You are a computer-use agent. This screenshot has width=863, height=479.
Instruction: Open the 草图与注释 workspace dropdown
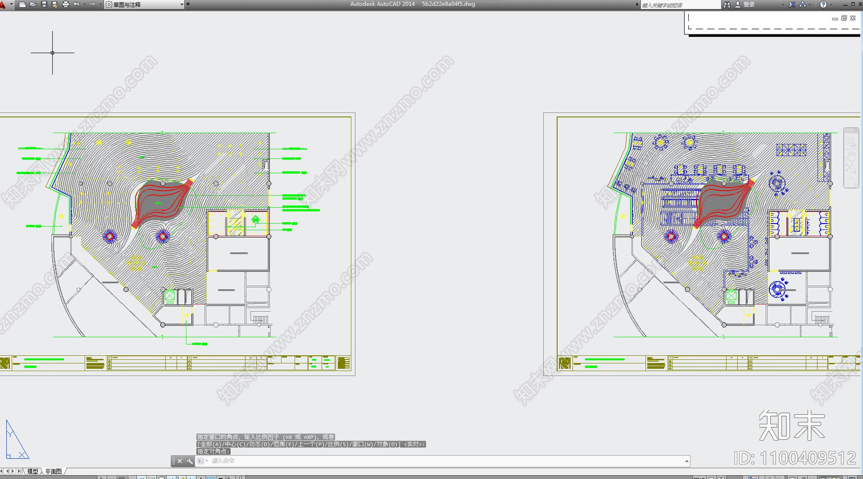pyautogui.click(x=145, y=4)
